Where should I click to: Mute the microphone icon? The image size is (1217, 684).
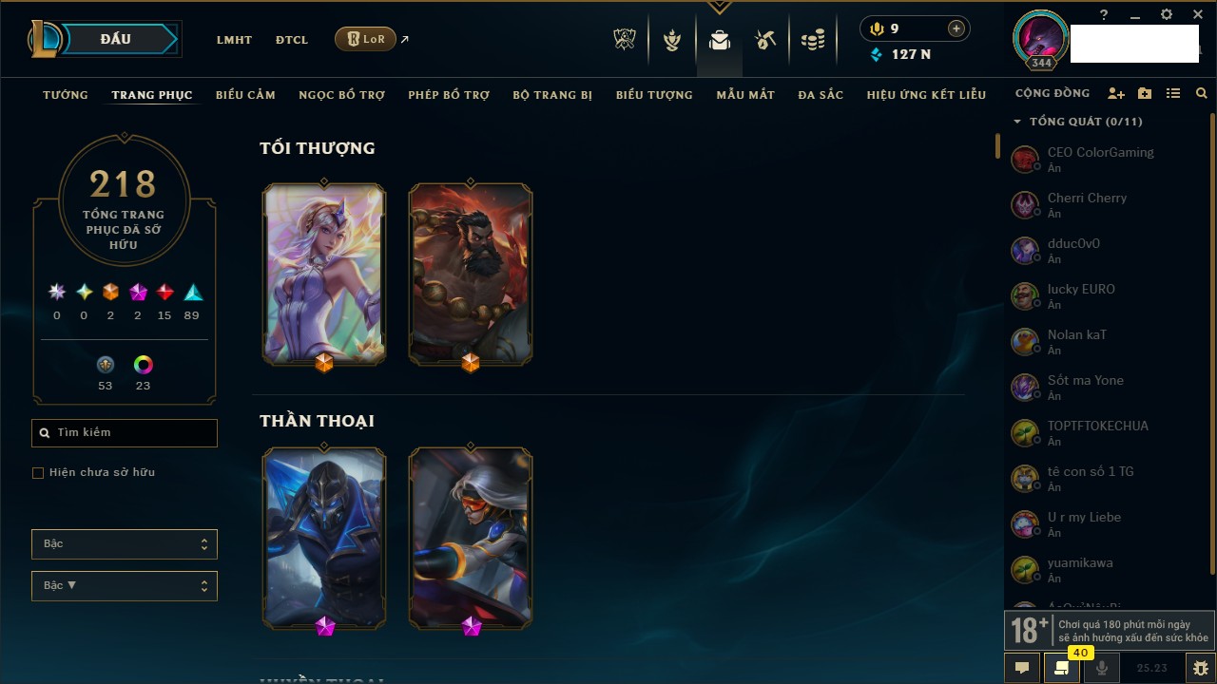click(1102, 668)
